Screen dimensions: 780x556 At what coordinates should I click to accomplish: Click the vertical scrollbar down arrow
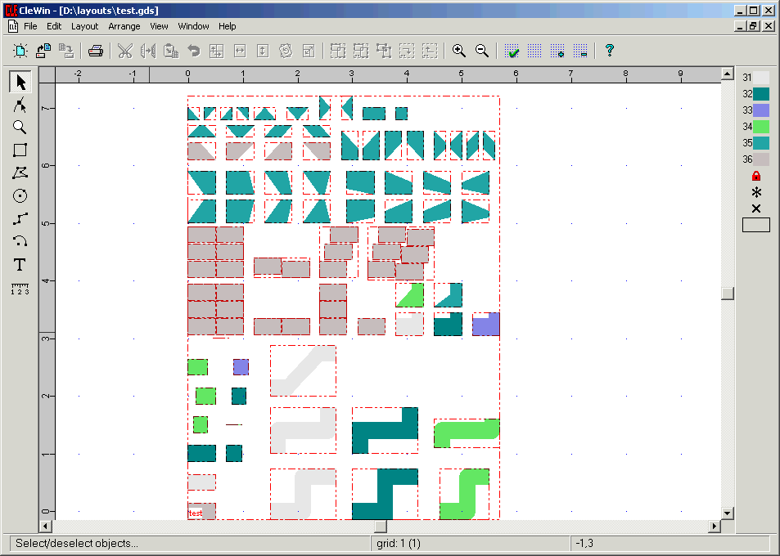(728, 513)
